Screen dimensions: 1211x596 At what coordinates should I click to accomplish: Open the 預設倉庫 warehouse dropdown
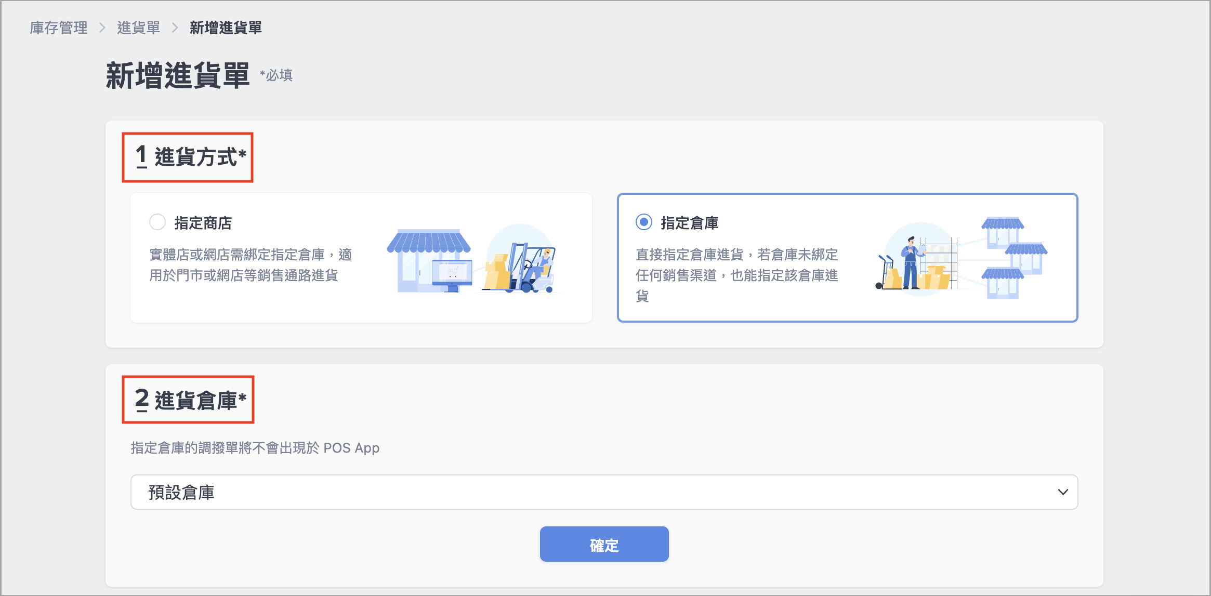[x=604, y=492]
